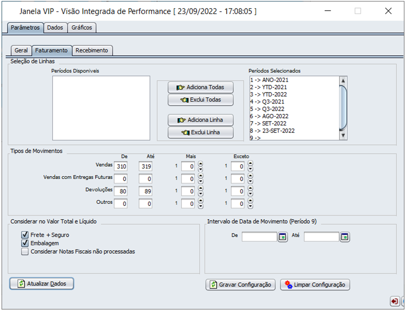The height and width of the screenshot is (310, 406).
Task: Click Adiciona Todas button
Action: (x=201, y=87)
